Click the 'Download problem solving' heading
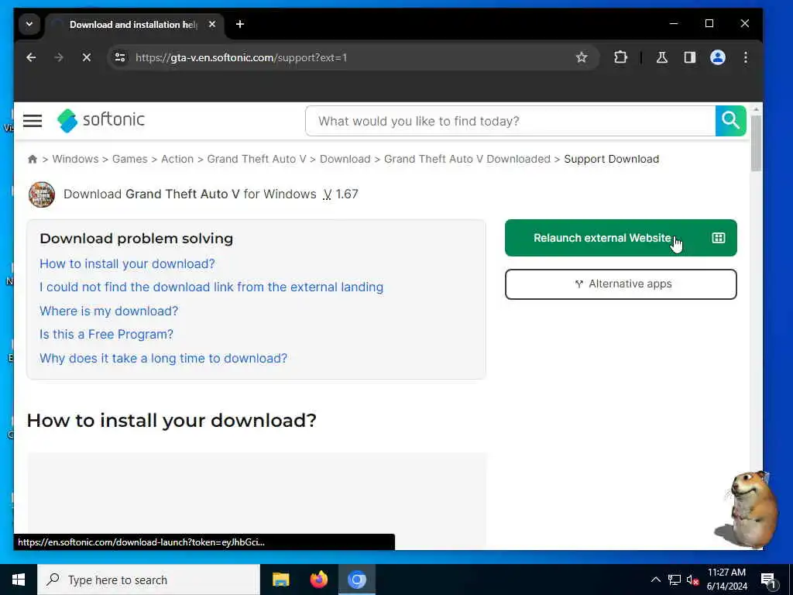Screen dimensions: 793x595 [x=136, y=239]
